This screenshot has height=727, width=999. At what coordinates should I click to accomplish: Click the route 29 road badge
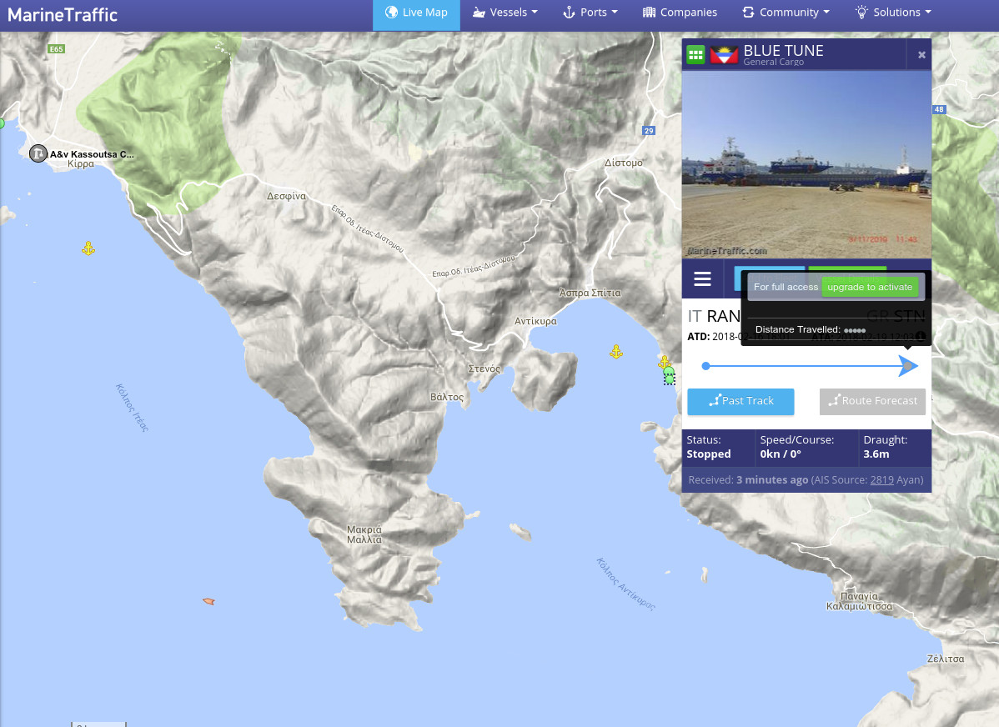(x=649, y=131)
